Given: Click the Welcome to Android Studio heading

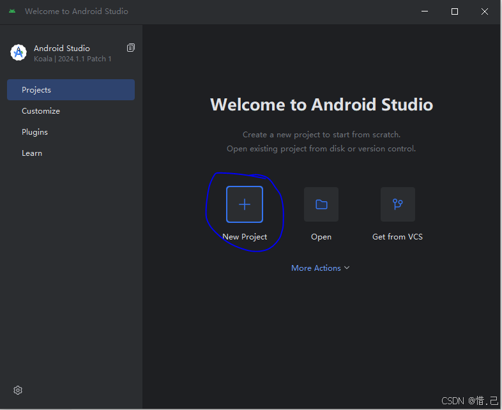Looking at the screenshot, I should click(321, 105).
